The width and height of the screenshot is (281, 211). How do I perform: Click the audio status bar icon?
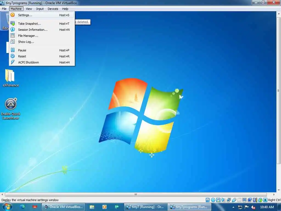pos(223,200)
